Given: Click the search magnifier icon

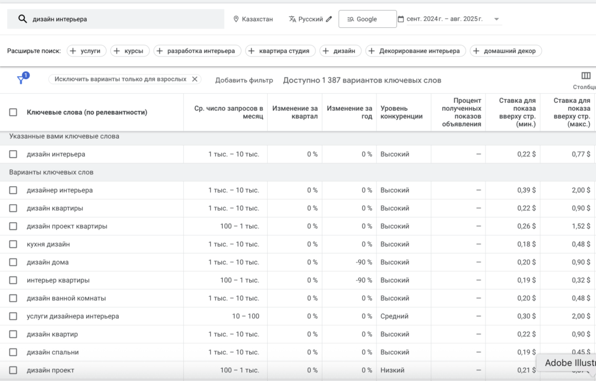Looking at the screenshot, I should [23, 19].
